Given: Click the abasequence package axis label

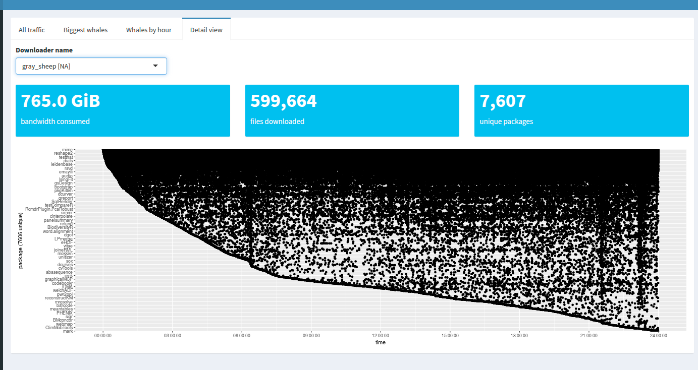Looking at the screenshot, I should point(60,272).
